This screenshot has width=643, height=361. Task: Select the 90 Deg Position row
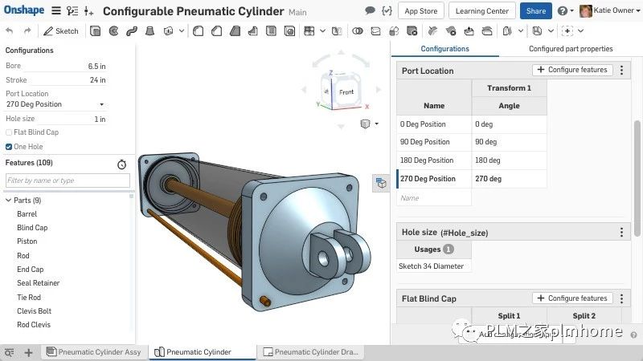[472, 142]
